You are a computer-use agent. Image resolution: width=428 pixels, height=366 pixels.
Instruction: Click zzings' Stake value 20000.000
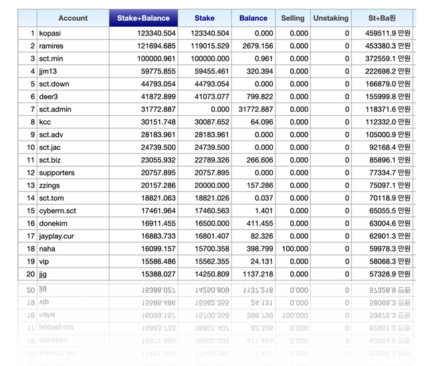pyautogui.click(x=212, y=185)
